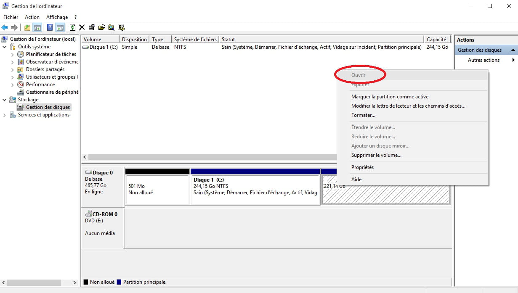Open the Action menu
This screenshot has width=518, height=293.
click(x=32, y=17)
